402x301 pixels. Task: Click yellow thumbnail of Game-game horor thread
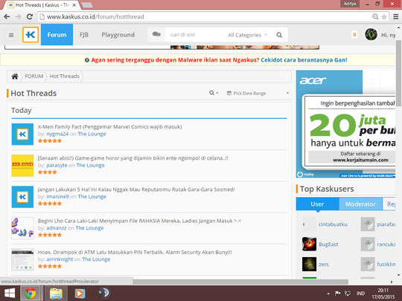tap(22, 166)
